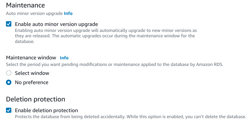
Task: Select the No preference radio button
Action: click(x=9, y=82)
